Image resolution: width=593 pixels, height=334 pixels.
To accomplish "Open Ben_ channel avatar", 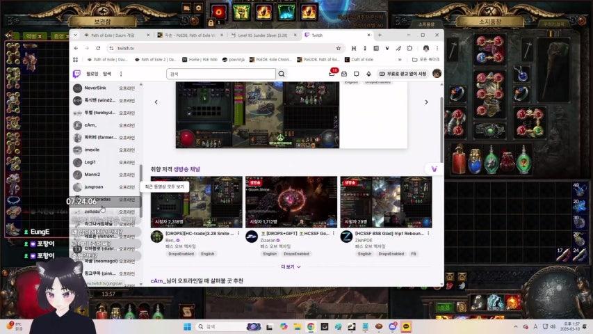I will [156, 237].
